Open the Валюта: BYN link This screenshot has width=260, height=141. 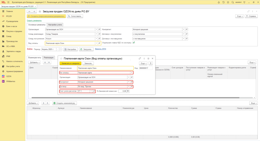click(101, 49)
